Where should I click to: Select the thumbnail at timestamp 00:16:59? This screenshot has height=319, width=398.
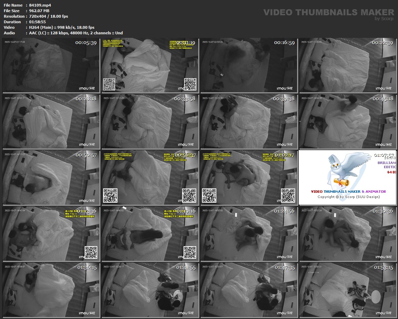click(248, 66)
